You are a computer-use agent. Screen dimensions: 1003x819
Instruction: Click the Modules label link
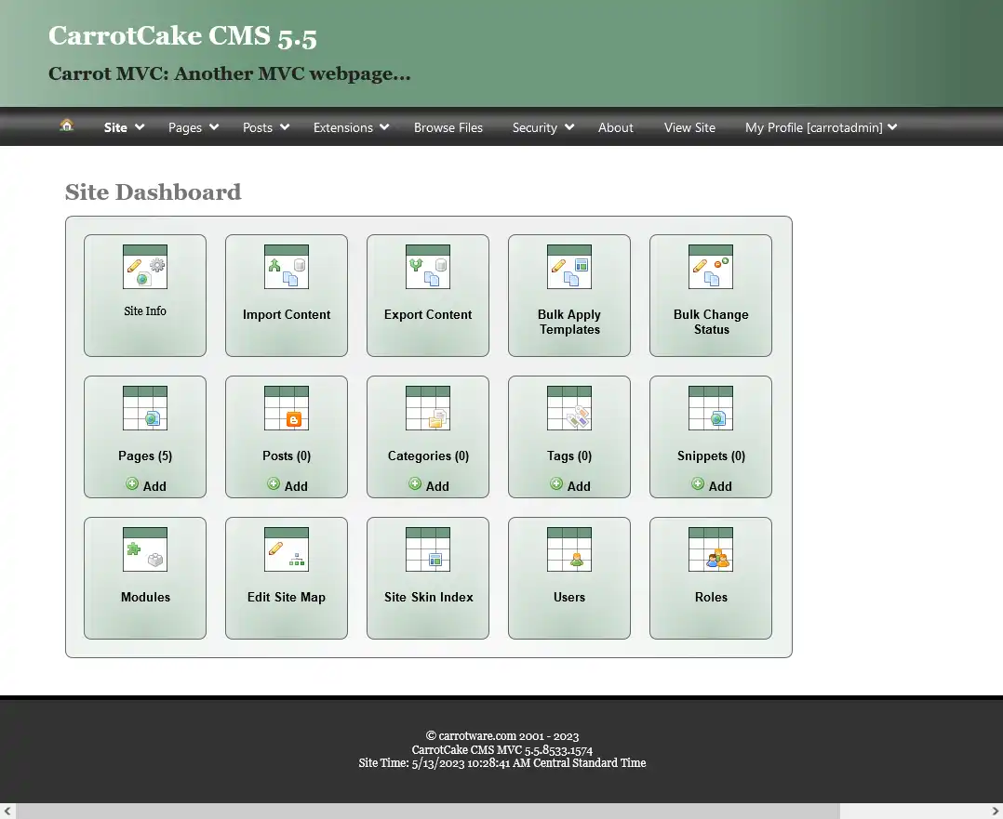pyautogui.click(x=146, y=597)
